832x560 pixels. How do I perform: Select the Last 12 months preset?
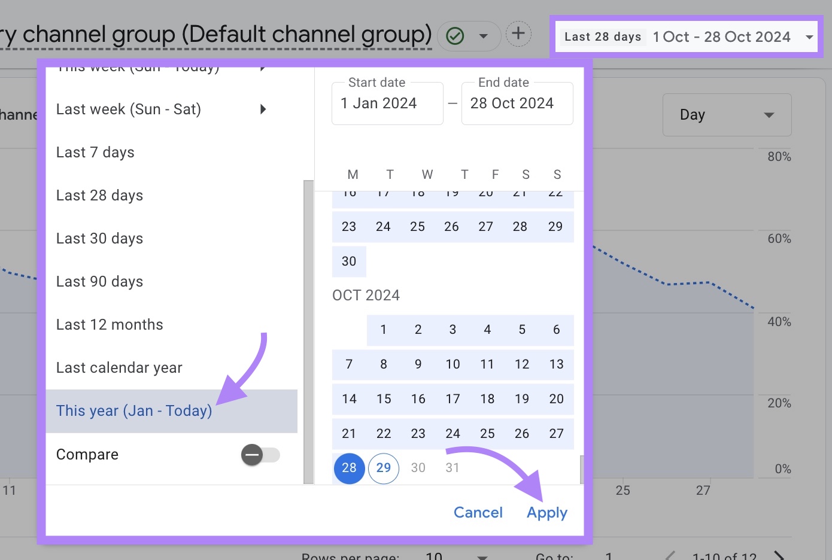[x=110, y=324]
